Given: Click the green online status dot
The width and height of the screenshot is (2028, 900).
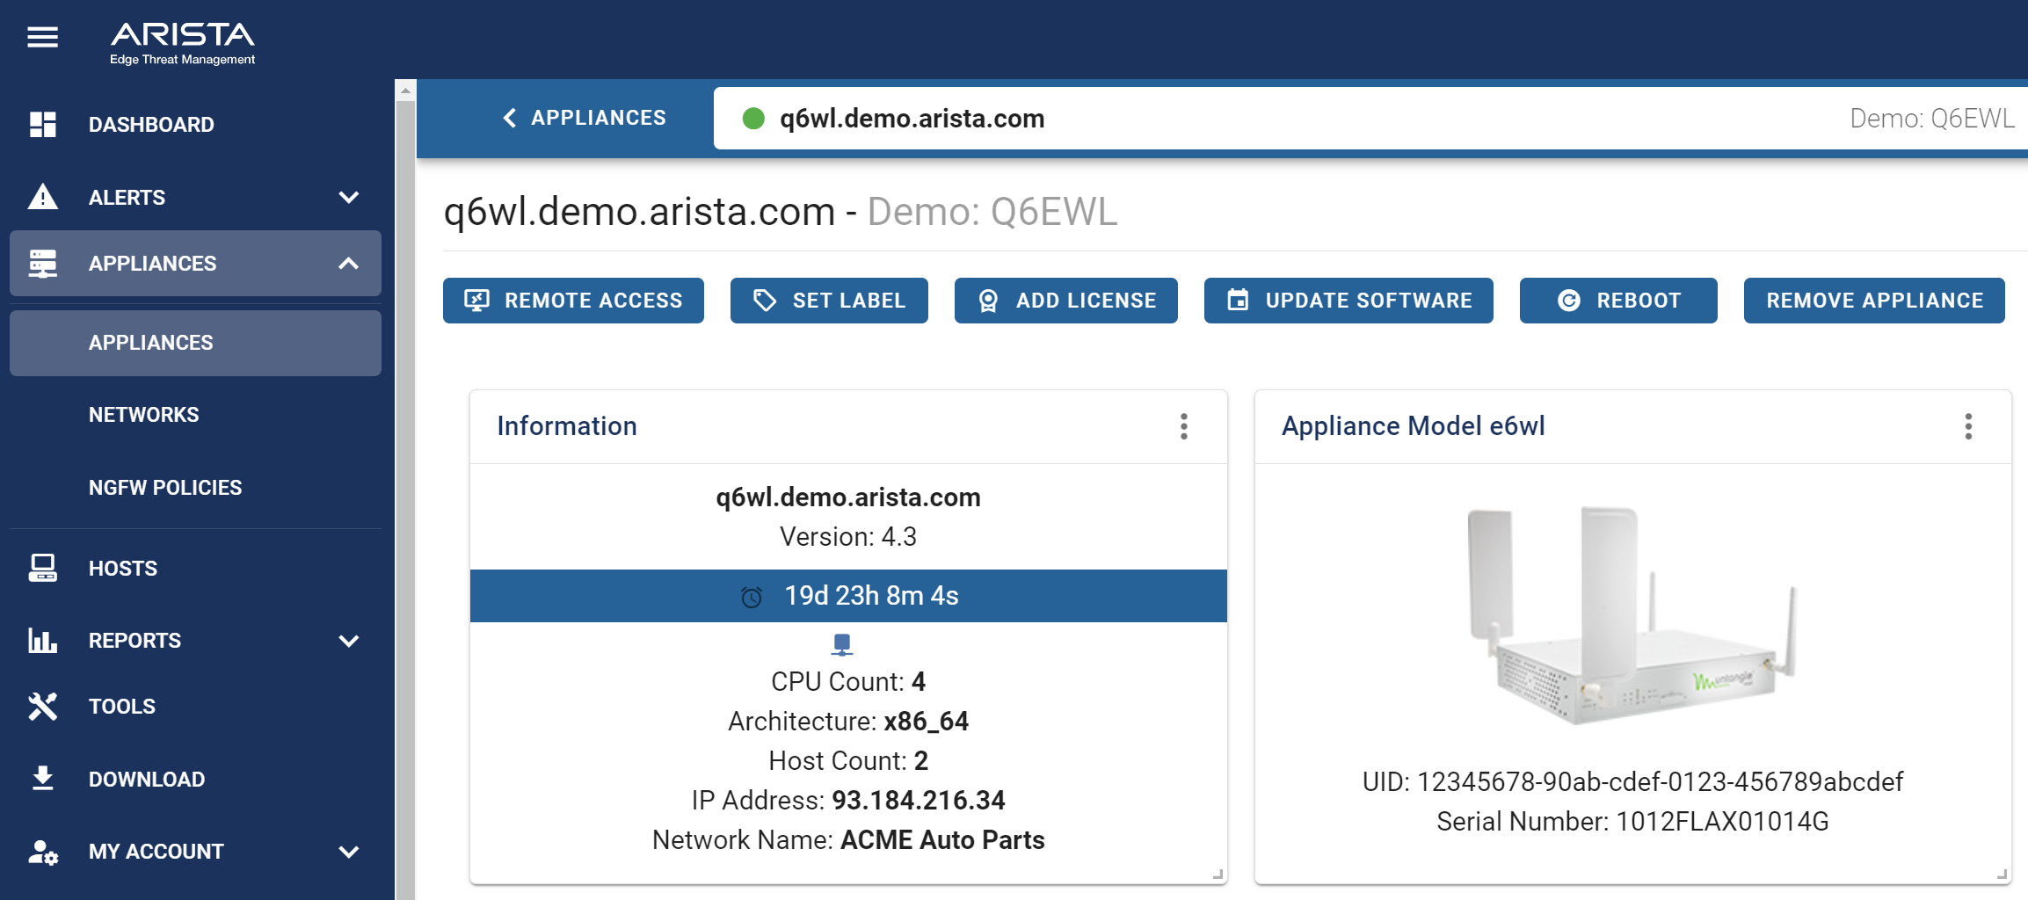Looking at the screenshot, I should (x=753, y=118).
